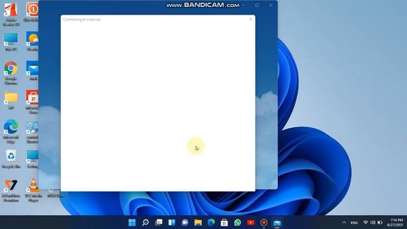Viewport: 407px width, 229px height.
Task: Minimize the Mail window
Action: [243, 5]
